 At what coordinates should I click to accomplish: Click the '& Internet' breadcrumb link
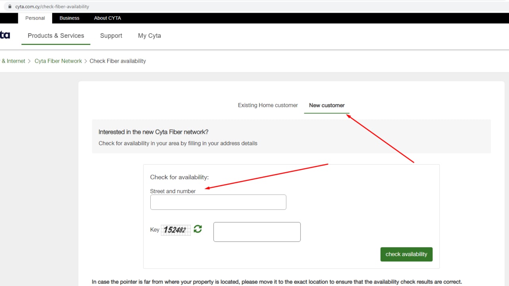(13, 61)
